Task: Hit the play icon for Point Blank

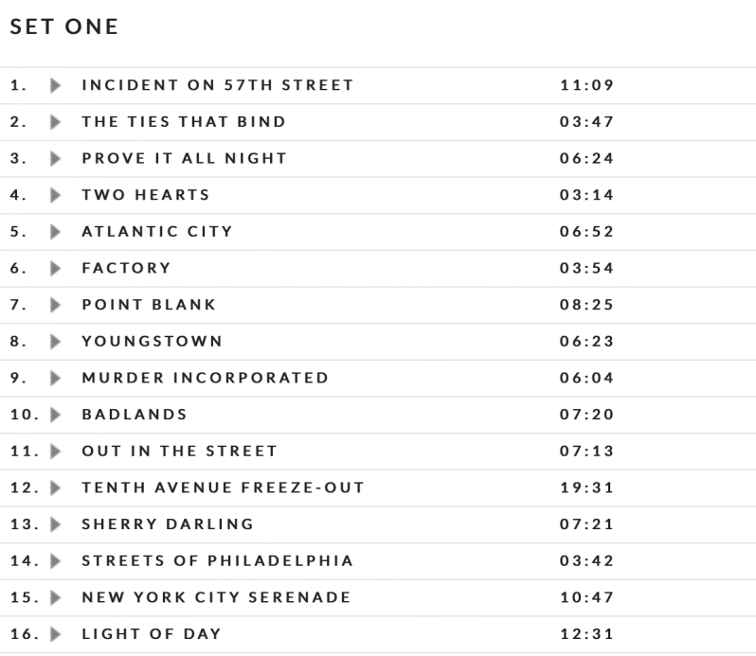Action: [55, 305]
